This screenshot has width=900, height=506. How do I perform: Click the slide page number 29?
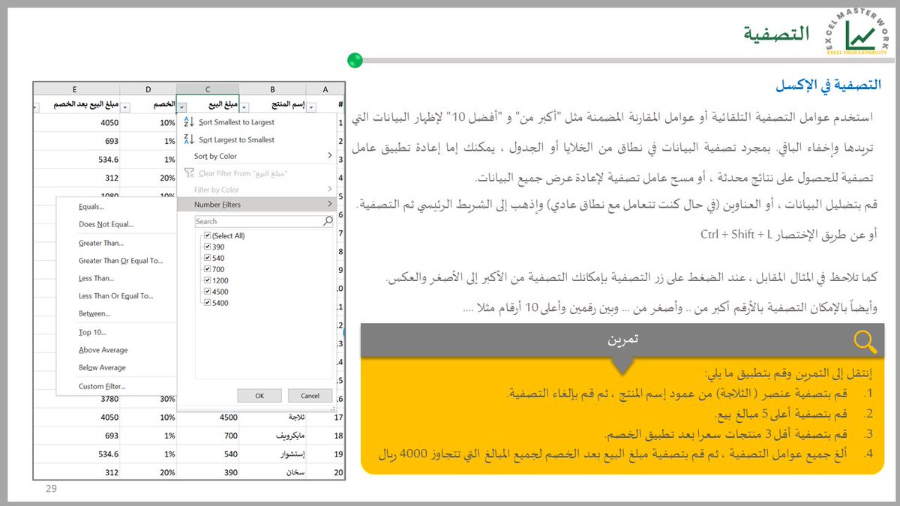coord(52,489)
